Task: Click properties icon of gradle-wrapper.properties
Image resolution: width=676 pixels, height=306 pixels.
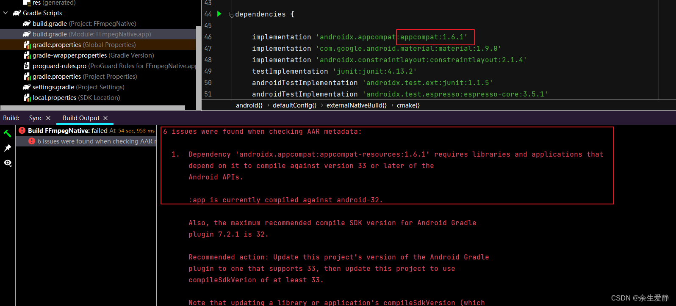Action: tap(27, 55)
